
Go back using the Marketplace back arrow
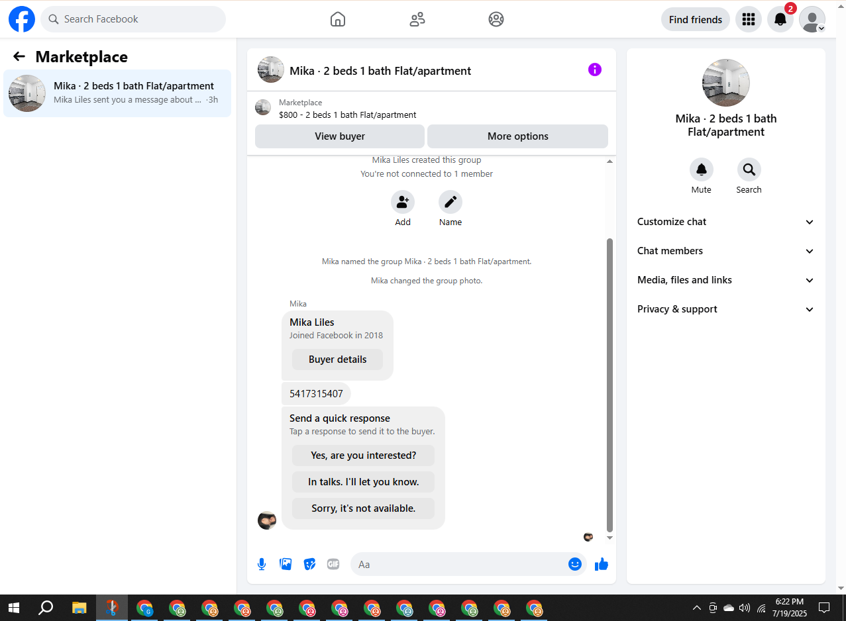tap(19, 57)
